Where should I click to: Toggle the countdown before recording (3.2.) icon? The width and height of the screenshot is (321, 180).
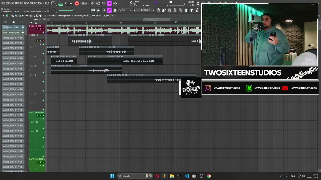point(104,3)
